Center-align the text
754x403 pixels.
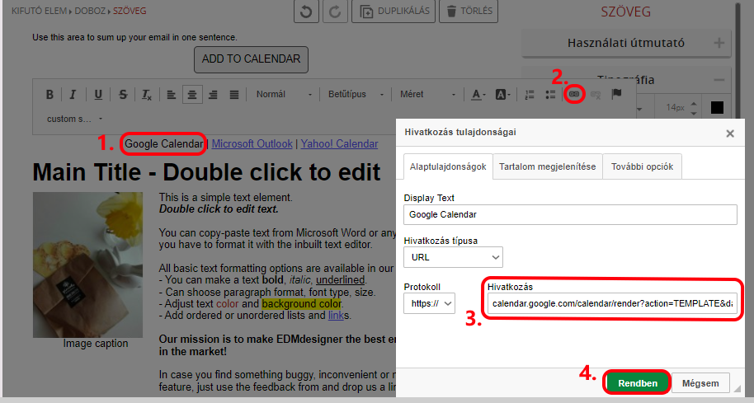[x=192, y=95]
